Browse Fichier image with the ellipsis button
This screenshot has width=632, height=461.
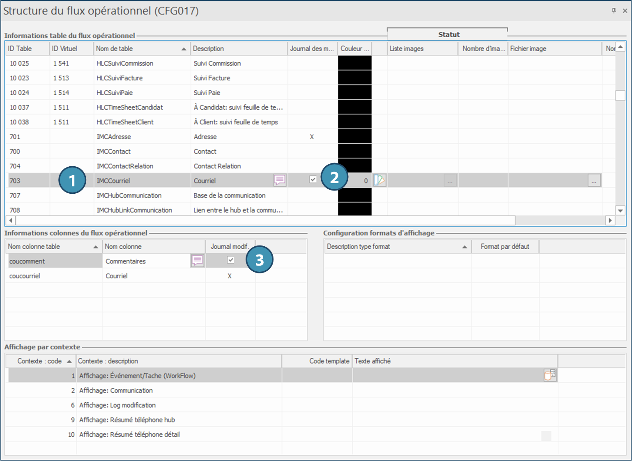pyautogui.click(x=594, y=181)
